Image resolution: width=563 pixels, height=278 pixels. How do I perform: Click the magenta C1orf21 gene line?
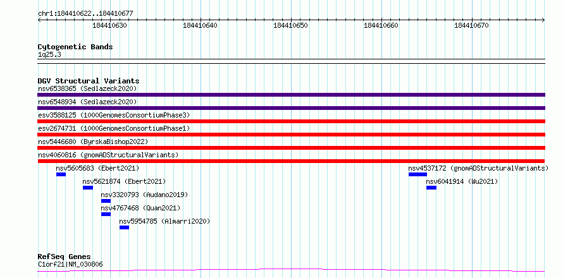tap(291, 270)
